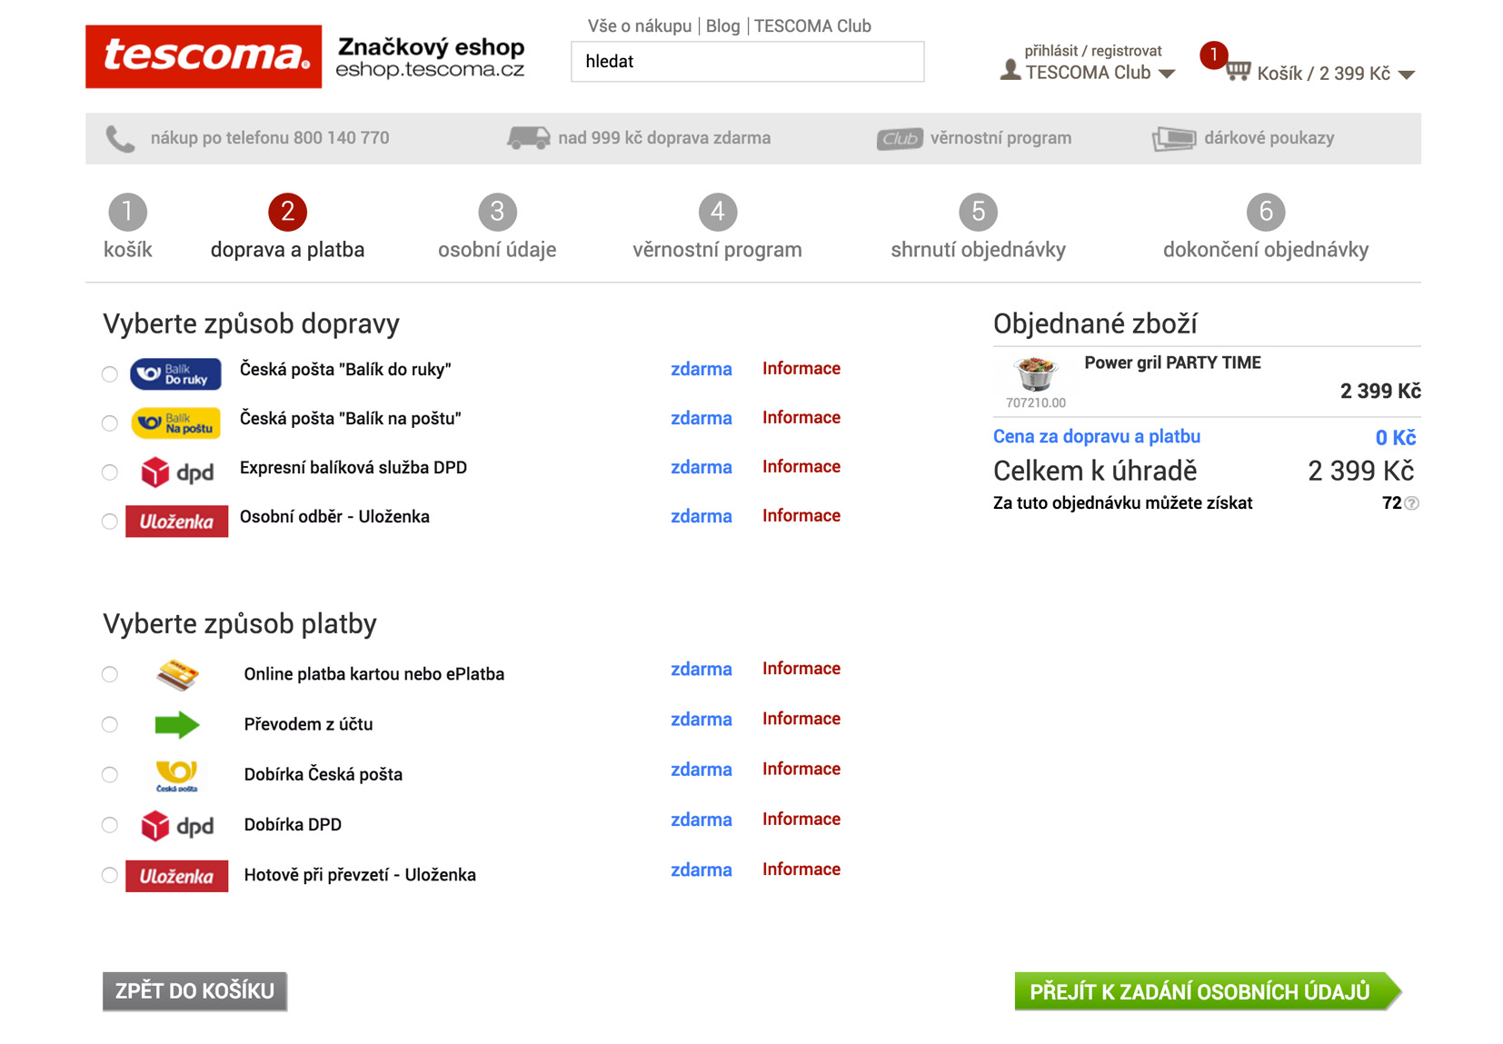Click the tescoma red logo
Screen dimensions: 1503x1044
(204, 56)
